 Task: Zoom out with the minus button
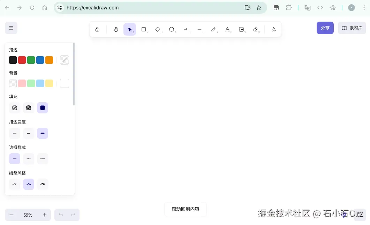pos(11,215)
